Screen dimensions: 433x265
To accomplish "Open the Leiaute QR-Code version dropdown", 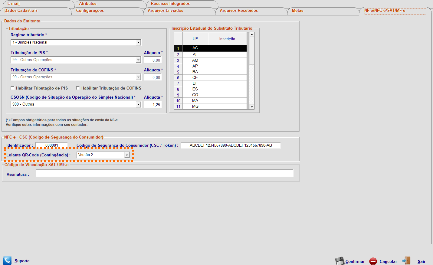I will click(127, 155).
